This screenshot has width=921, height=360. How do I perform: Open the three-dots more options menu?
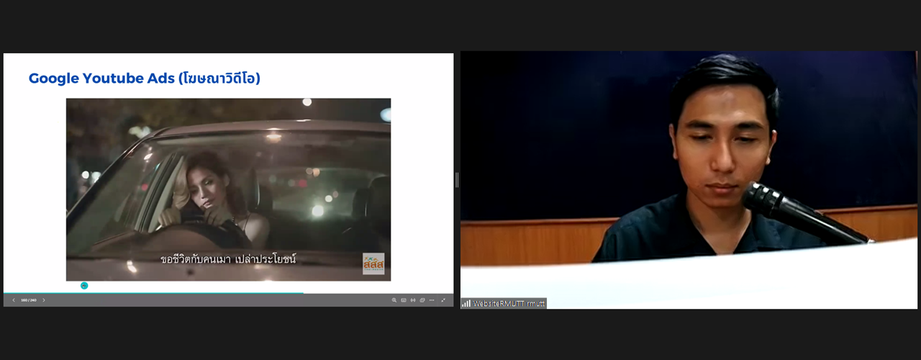coord(432,300)
